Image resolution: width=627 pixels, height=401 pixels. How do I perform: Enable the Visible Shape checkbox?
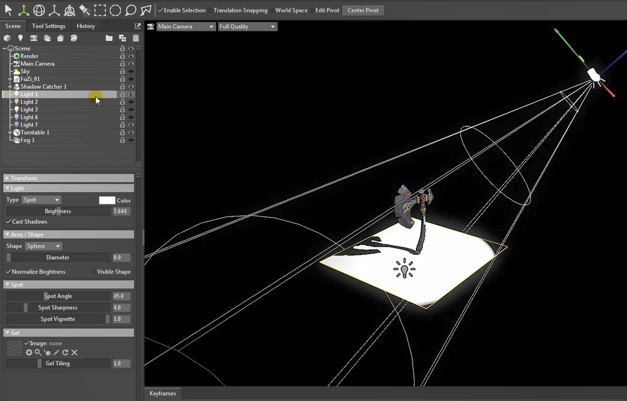point(93,272)
